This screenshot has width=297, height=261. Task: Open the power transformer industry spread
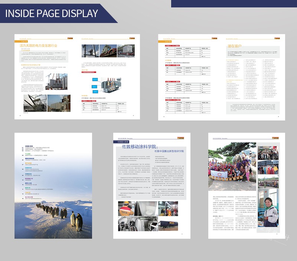tap(76, 77)
